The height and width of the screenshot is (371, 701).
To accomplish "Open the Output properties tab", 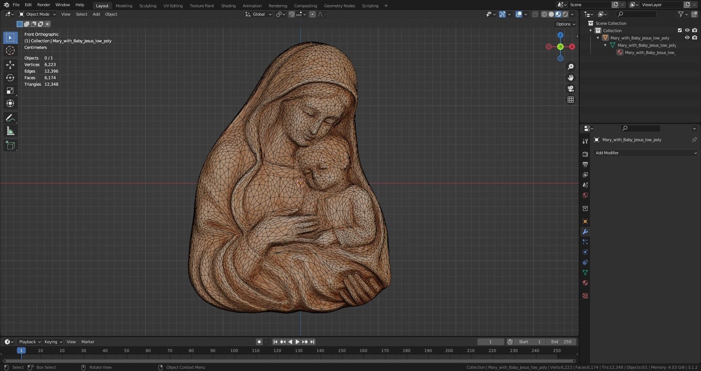I will [x=585, y=165].
